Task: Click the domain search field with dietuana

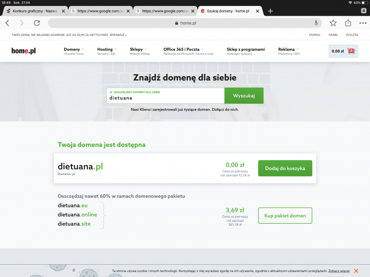Action: 165,98
